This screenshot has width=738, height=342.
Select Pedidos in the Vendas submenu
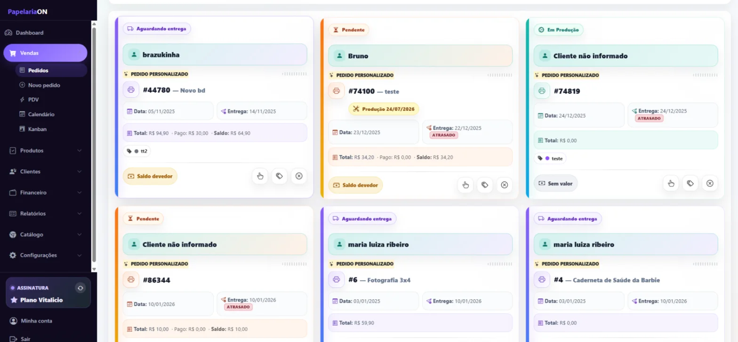point(51,70)
